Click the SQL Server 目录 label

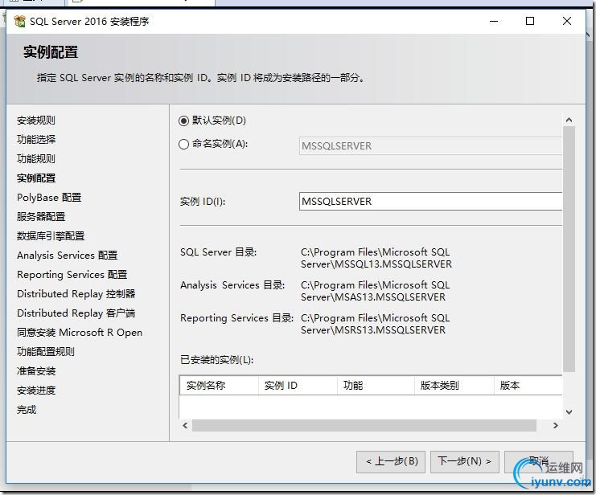point(219,252)
